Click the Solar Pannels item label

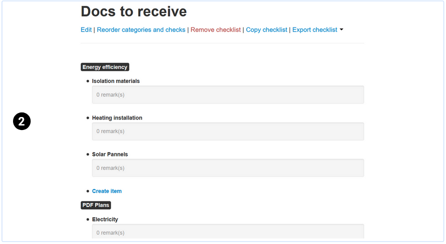110,154
